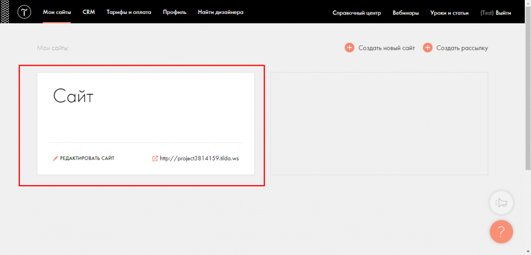Open the Сайт project title
531x255 pixels.
coord(73,96)
